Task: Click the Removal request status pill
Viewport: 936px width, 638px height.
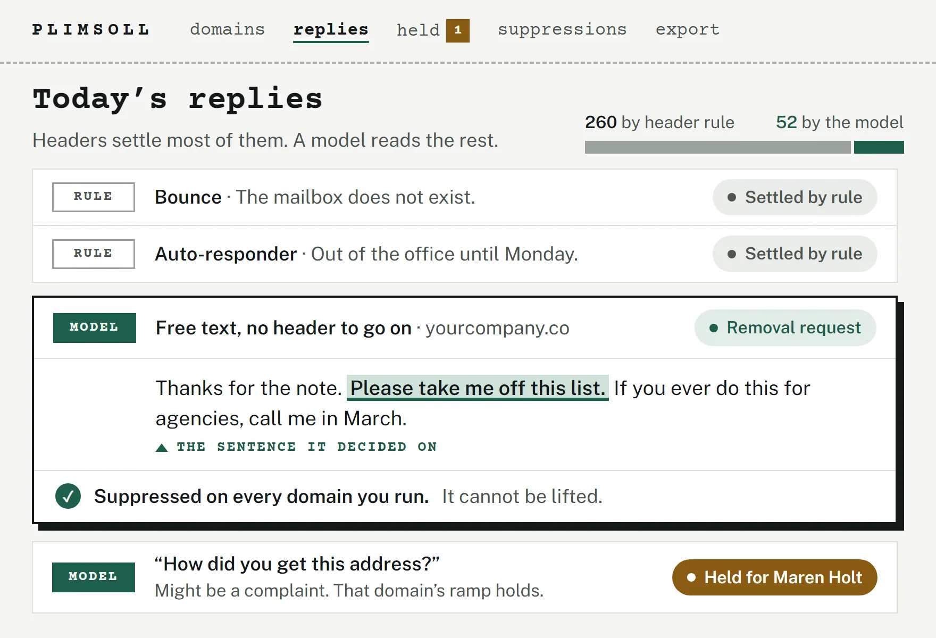Action: 785,328
